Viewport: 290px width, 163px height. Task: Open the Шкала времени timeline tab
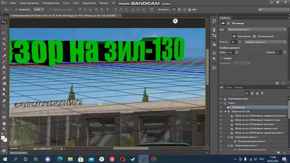[x=19, y=153]
